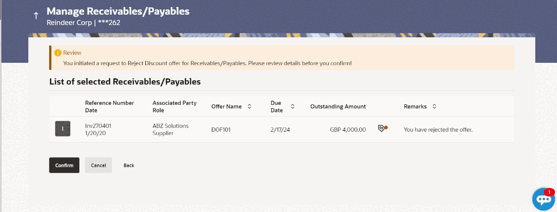Image resolution: width=557 pixels, height=212 pixels.
Task: Click the invoice type 'I' badge
Action: tap(62, 129)
